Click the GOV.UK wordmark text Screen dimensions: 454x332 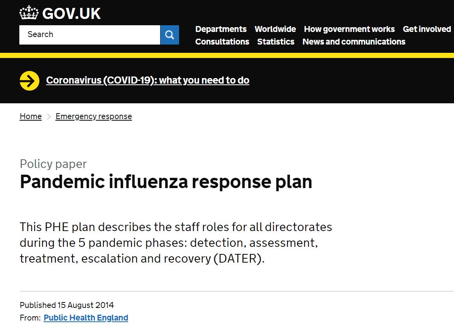tap(71, 14)
